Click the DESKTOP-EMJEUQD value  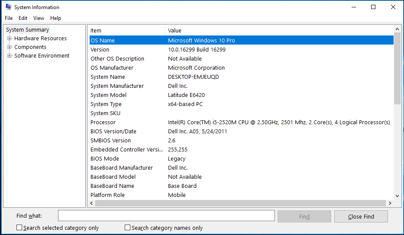click(x=193, y=77)
